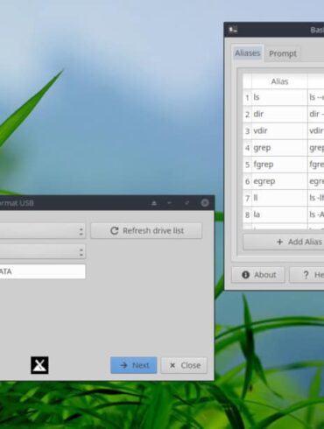Select the 'grep' alias cell
The image size is (324, 429).
click(279, 148)
